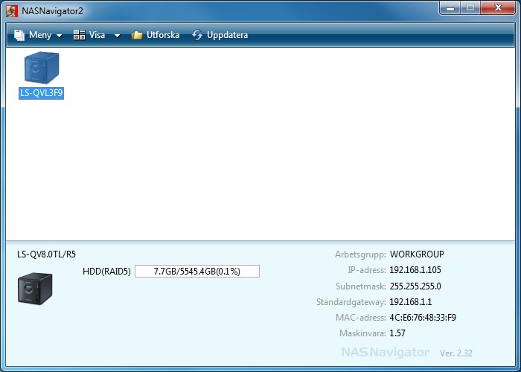Click the NASNavigator2 app icon in title bar
This screenshot has height=372, width=521.
point(12,11)
